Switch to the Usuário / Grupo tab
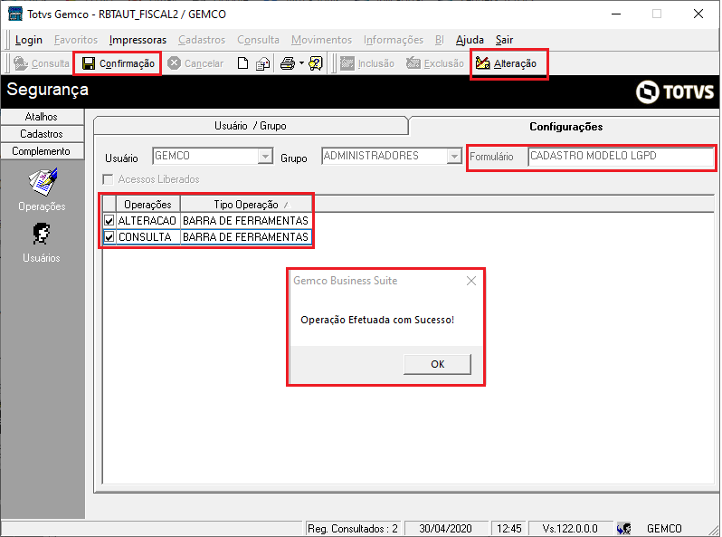Image resolution: width=722 pixels, height=537 pixels. pyautogui.click(x=251, y=126)
